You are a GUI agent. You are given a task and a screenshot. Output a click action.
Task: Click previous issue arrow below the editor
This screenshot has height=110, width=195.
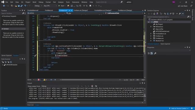tap(51, 80)
